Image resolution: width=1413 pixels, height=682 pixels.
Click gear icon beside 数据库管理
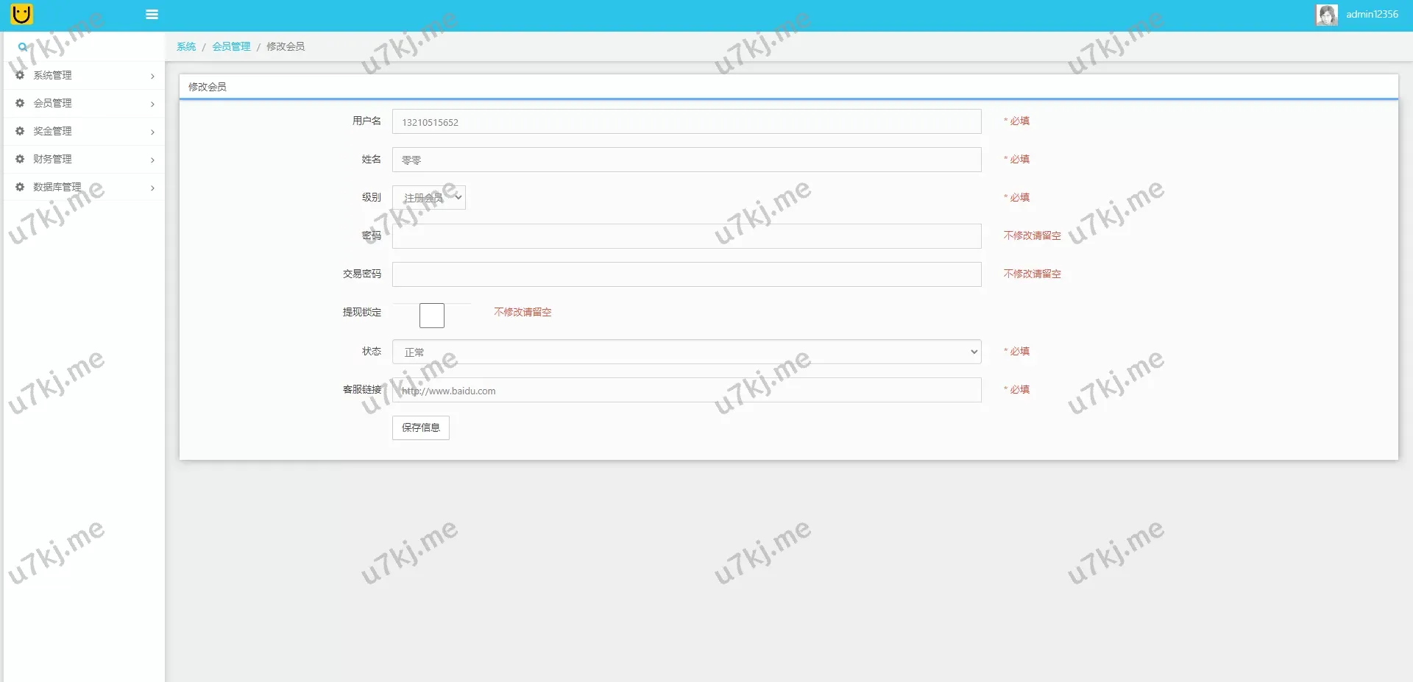coord(20,187)
